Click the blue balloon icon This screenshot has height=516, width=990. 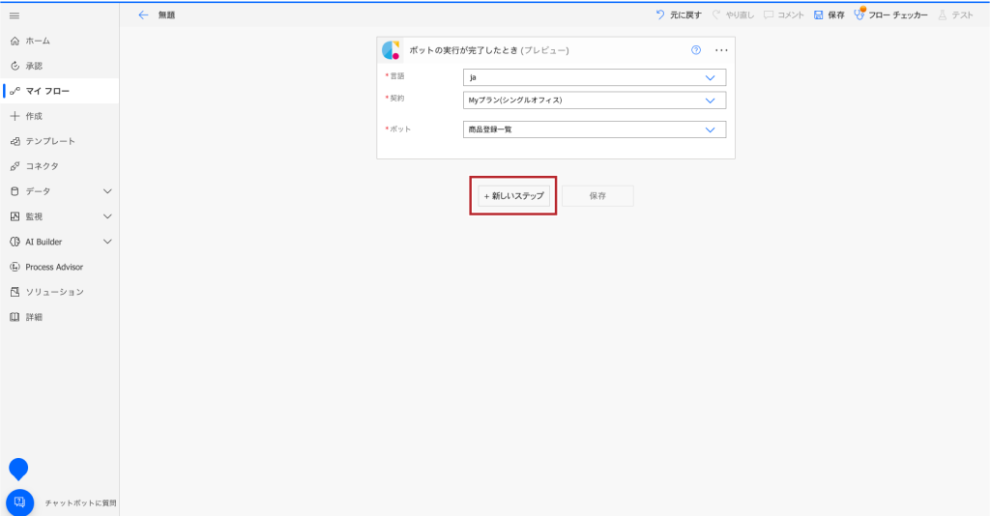[18, 470]
